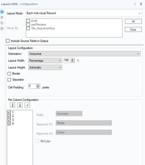
Task: Uncheck column 1 in Per Column list
Action: tap(9, 112)
